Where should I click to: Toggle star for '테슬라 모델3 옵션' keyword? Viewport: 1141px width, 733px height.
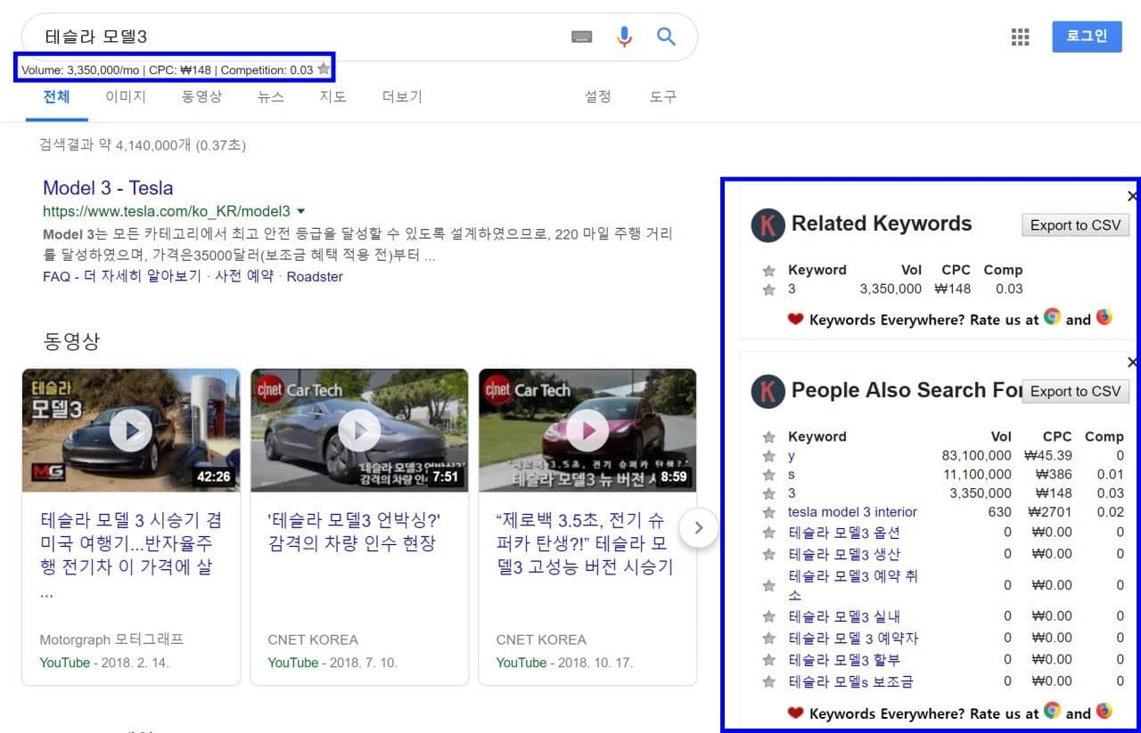769,533
